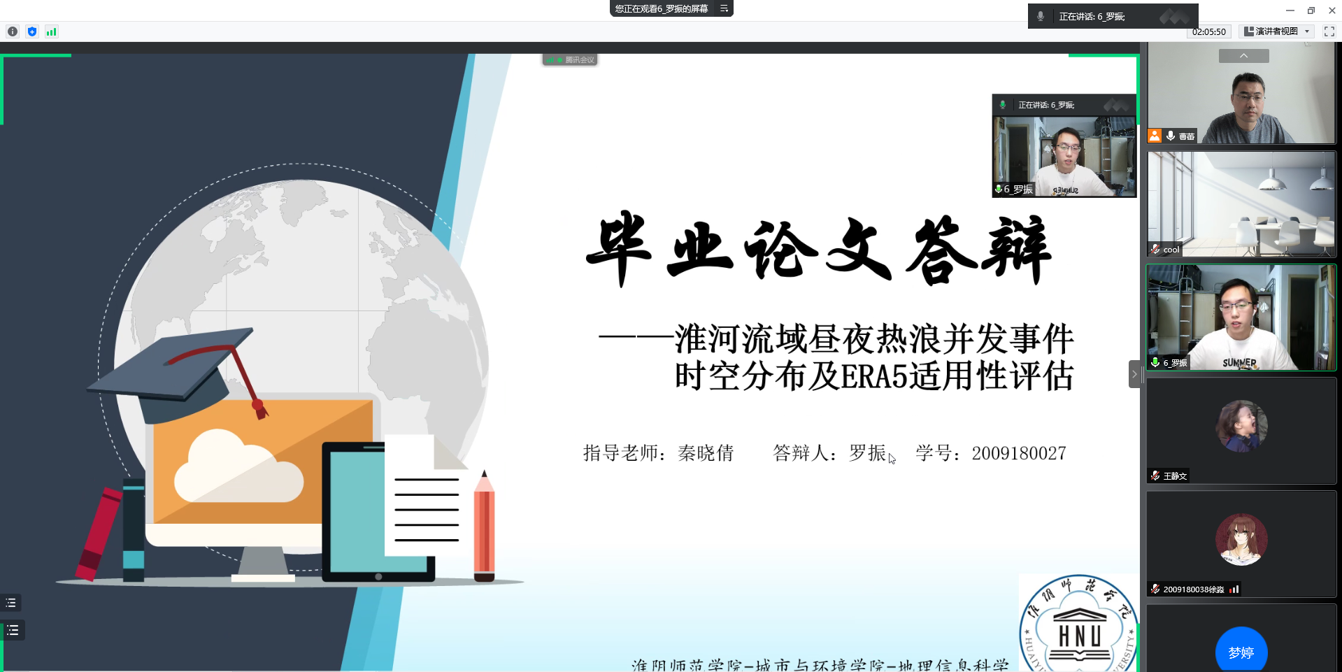The width and height of the screenshot is (1342, 672).
Task: Check the green network signal icon
Action: 51,31
